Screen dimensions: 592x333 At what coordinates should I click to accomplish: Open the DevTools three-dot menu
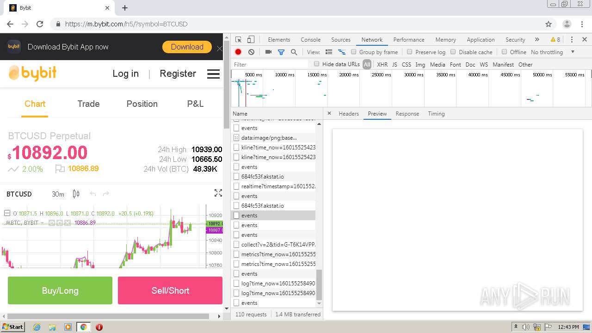tap(572, 40)
